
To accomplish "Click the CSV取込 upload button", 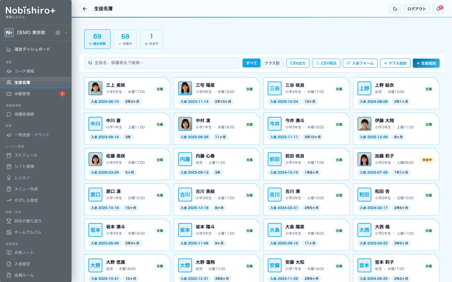I will pos(326,63).
